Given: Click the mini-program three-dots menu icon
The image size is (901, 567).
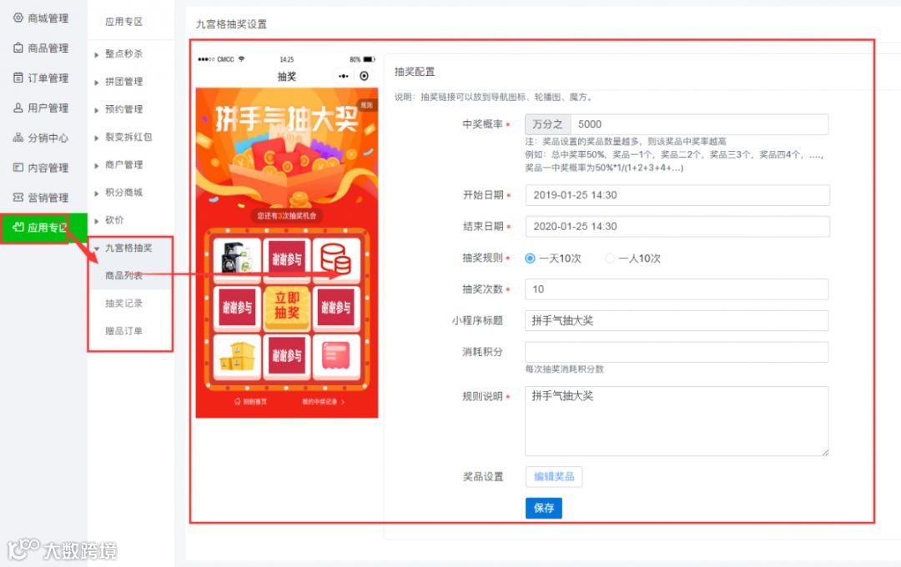Looking at the screenshot, I should 343,76.
